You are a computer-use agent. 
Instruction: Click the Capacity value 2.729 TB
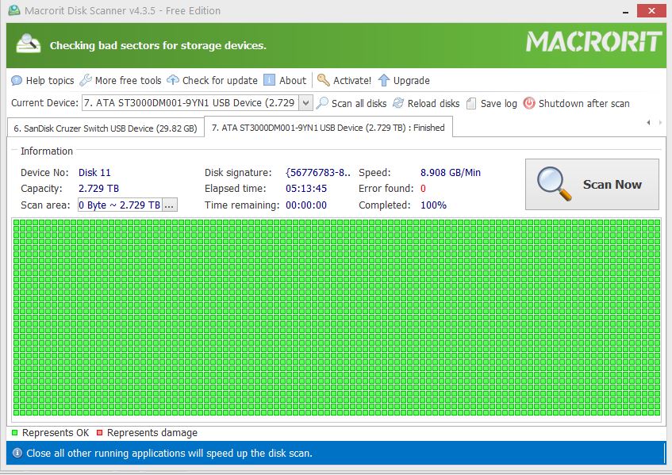coord(98,189)
